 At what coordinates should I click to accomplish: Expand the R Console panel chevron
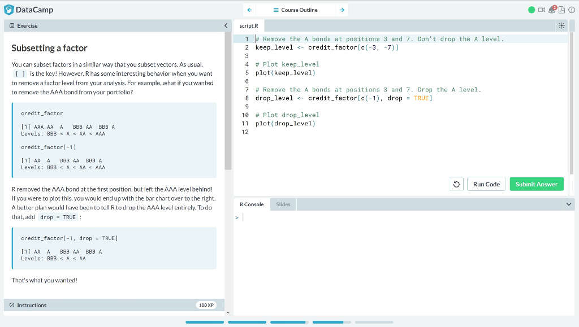coord(569,204)
